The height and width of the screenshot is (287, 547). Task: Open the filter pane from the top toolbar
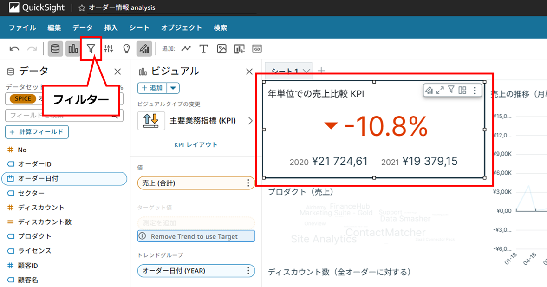coord(91,49)
